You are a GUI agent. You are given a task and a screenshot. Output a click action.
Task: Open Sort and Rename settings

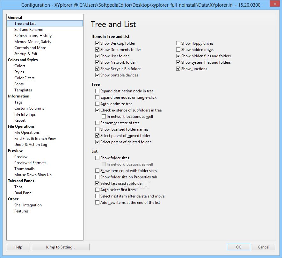[29, 30]
